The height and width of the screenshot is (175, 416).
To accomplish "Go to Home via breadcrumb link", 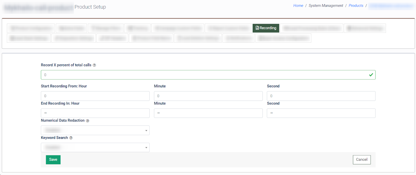I will point(298,6).
